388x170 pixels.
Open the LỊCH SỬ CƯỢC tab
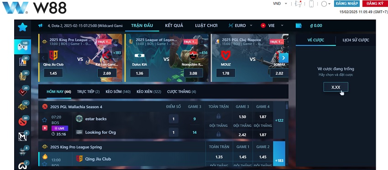pyautogui.click(x=356, y=40)
